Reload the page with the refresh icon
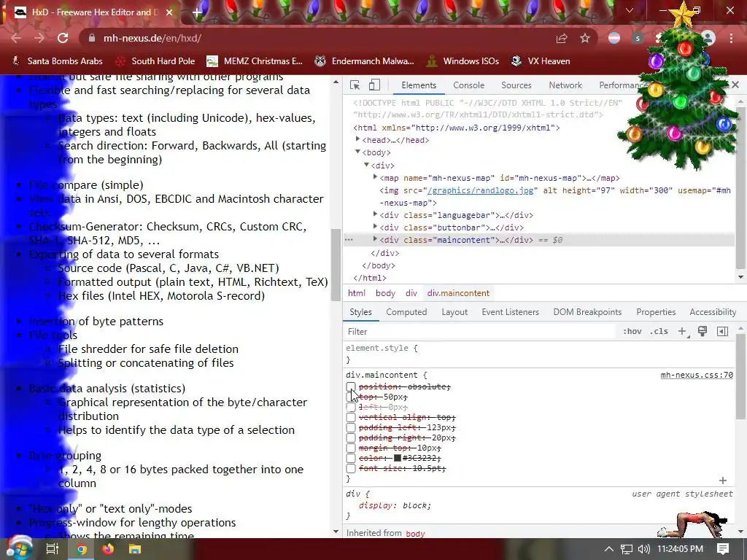 pyautogui.click(x=63, y=38)
